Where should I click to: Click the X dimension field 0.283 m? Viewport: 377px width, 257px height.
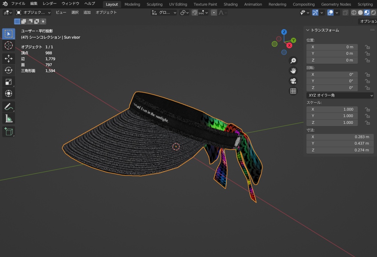(x=340, y=137)
